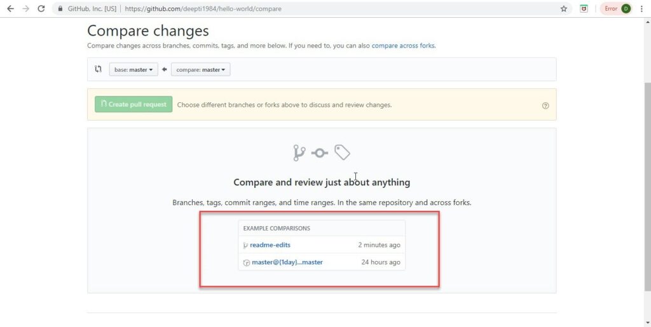Click the help question mark icon
The image size is (651, 327).
[x=545, y=105]
